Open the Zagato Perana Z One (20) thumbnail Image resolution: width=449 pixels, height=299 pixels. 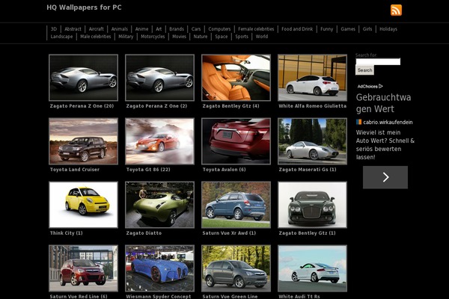[x=83, y=78]
